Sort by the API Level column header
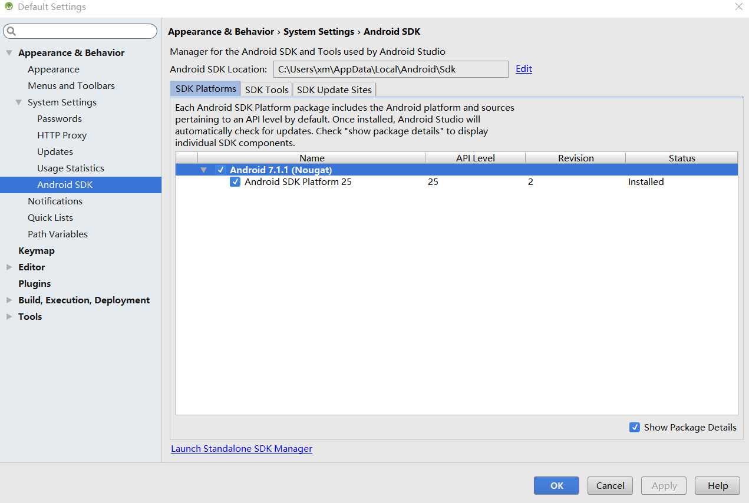The height and width of the screenshot is (503, 749). [475, 158]
